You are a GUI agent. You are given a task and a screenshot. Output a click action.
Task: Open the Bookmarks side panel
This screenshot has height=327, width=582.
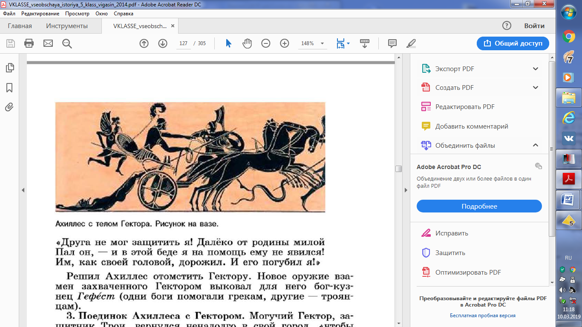pos(9,88)
